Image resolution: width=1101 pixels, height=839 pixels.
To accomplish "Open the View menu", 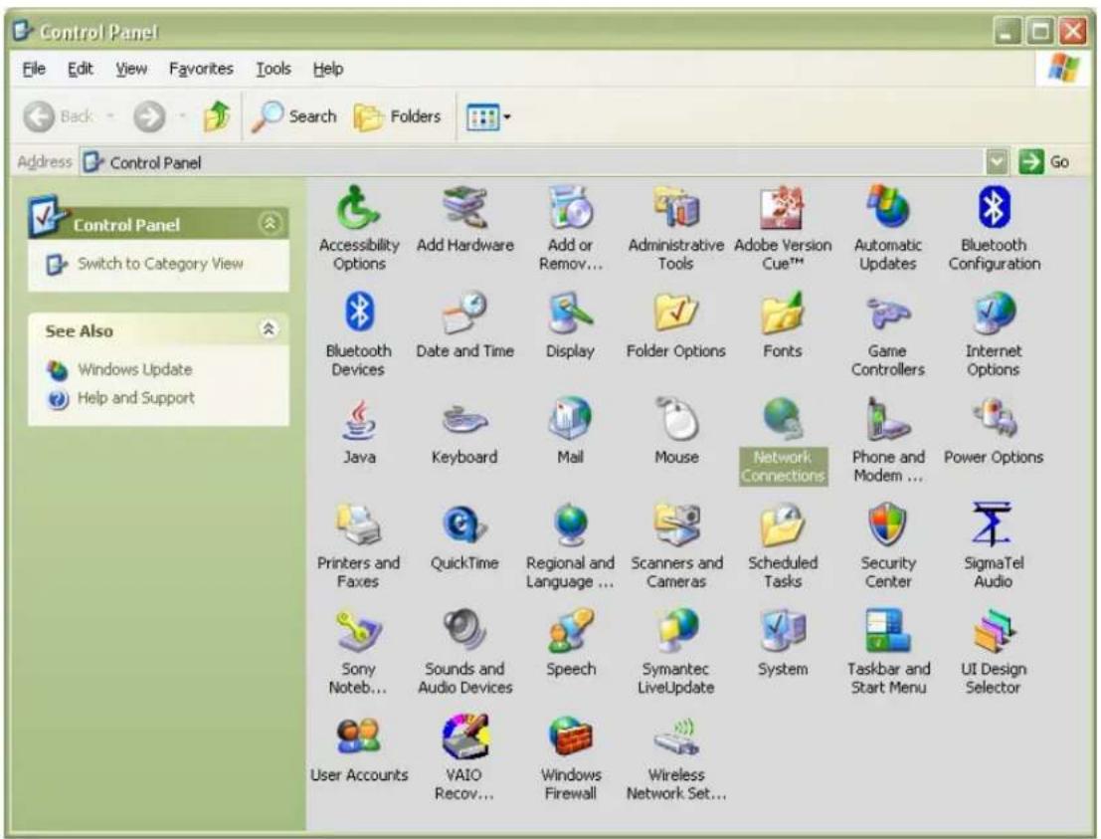I will (131, 69).
